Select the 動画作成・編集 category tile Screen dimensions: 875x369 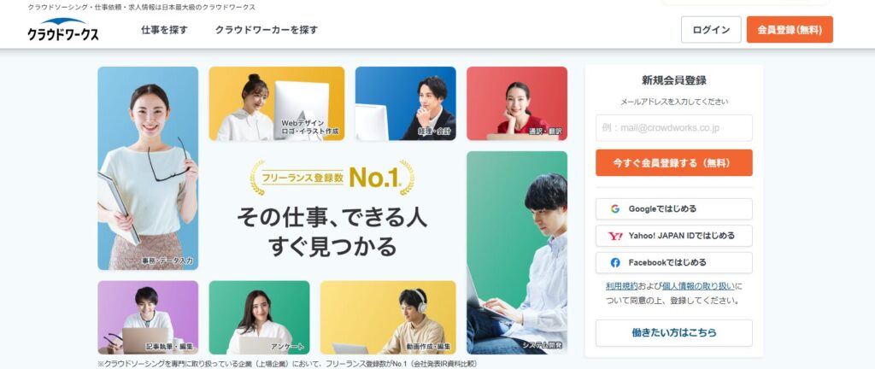pos(388,317)
